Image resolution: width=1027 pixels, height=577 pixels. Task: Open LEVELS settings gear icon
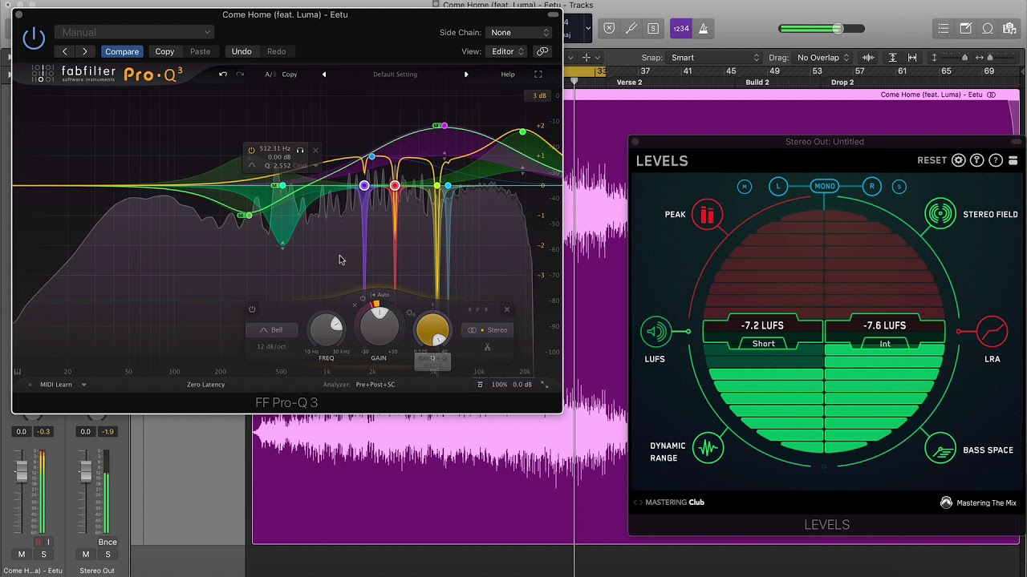pos(958,160)
